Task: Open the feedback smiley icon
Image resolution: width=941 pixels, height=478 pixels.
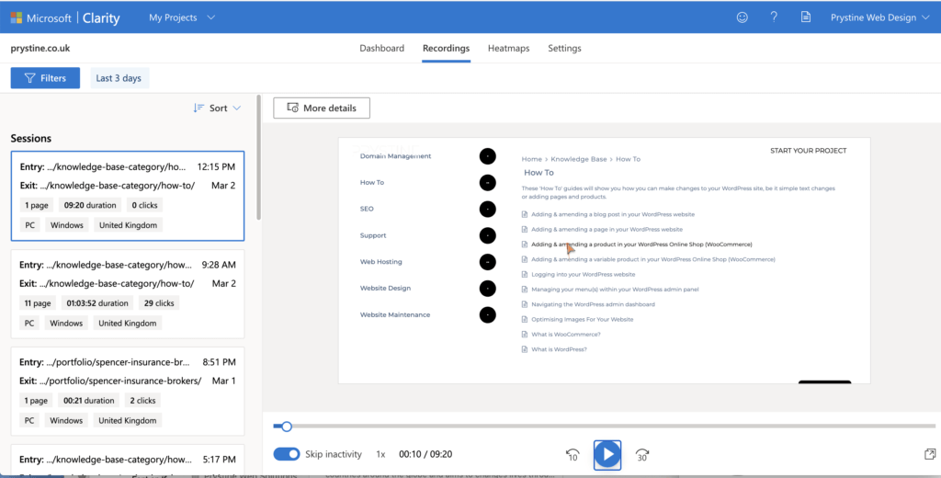Action: coord(743,17)
